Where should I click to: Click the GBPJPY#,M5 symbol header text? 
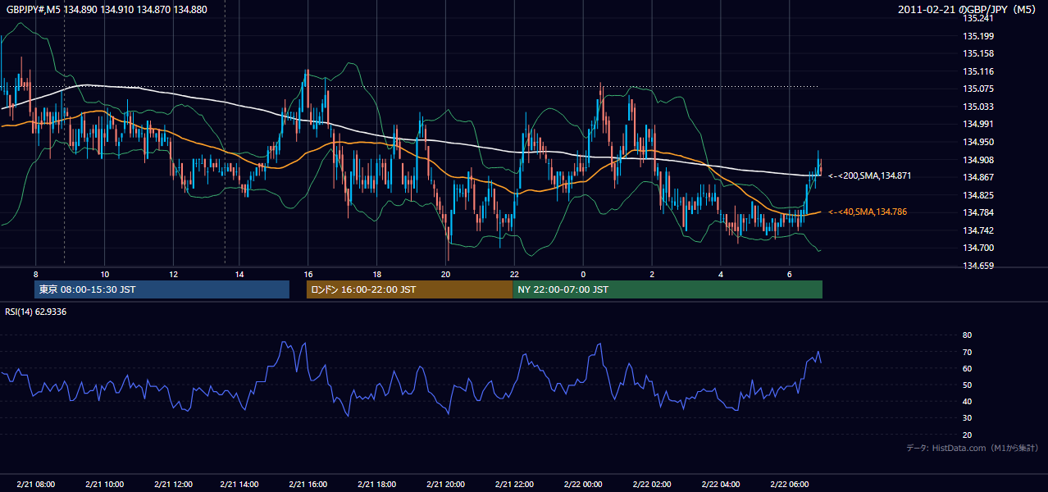(x=107, y=10)
